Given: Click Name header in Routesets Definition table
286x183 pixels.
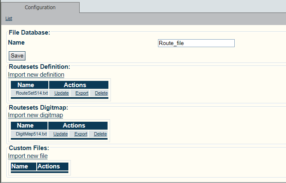Looking at the screenshot, I should tap(26, 85).
